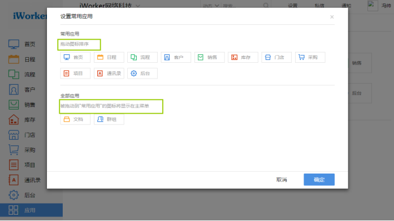394x221 pixels.
Task: Open the 项目 icon in the sidebar
Action: [x=14, y=164]
